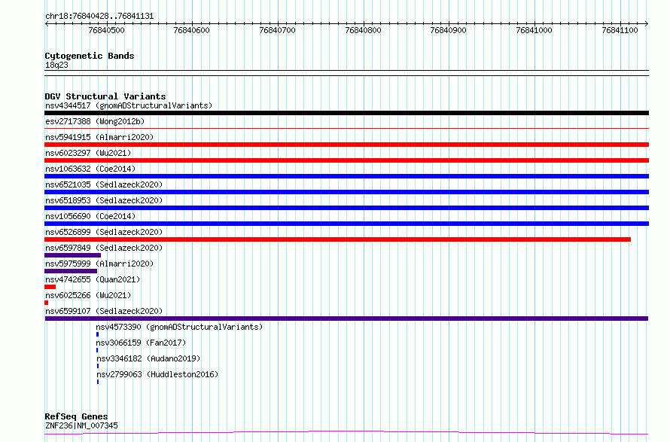Click ruler position 76840600

[191, 30]
